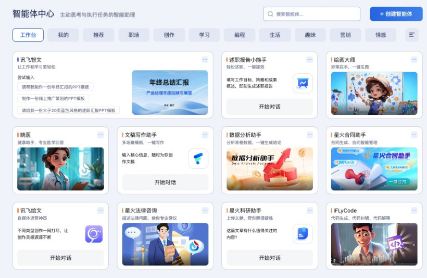Click the 智能体中心 page heading
The height and width of the screenshot is (278, 427).
(33, 14)
